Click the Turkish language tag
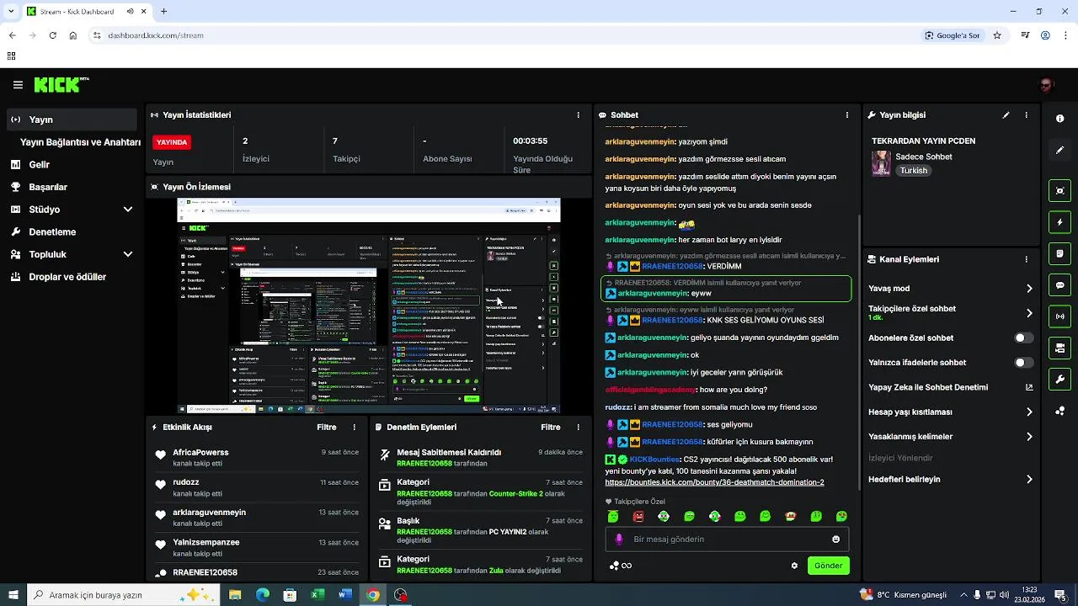The width and height of the screenshot is (1078, 606). pyautogui.click(x=913, y=171)
